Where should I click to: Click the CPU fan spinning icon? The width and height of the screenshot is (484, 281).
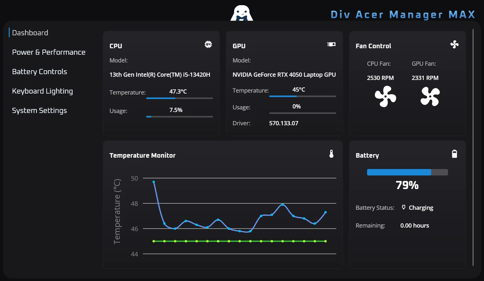(386, 96)
